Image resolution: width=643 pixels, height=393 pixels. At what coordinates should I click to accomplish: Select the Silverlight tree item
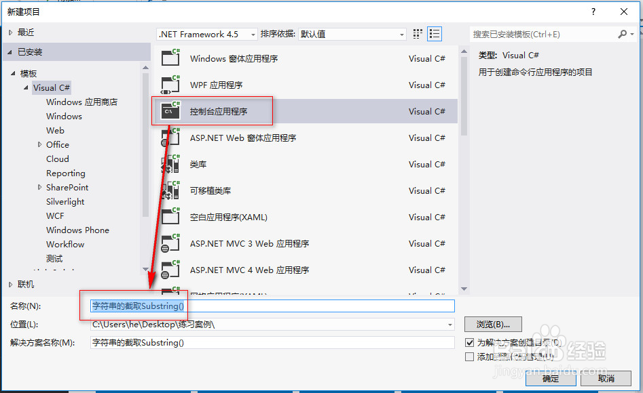pyautogui.click(x=65, y=201)
